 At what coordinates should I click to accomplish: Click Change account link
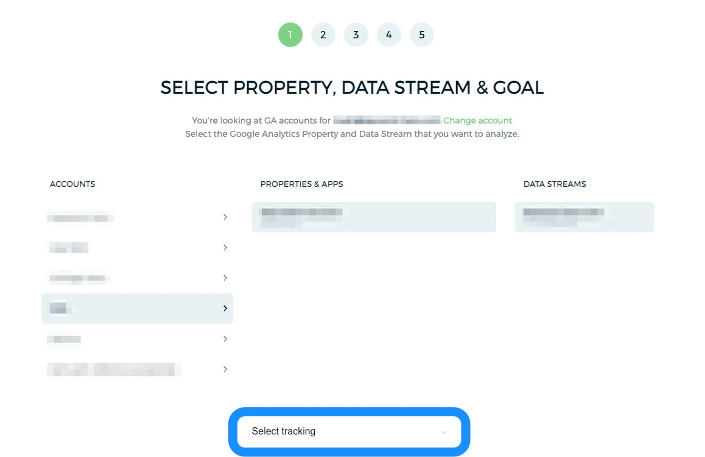click(477, 120)
